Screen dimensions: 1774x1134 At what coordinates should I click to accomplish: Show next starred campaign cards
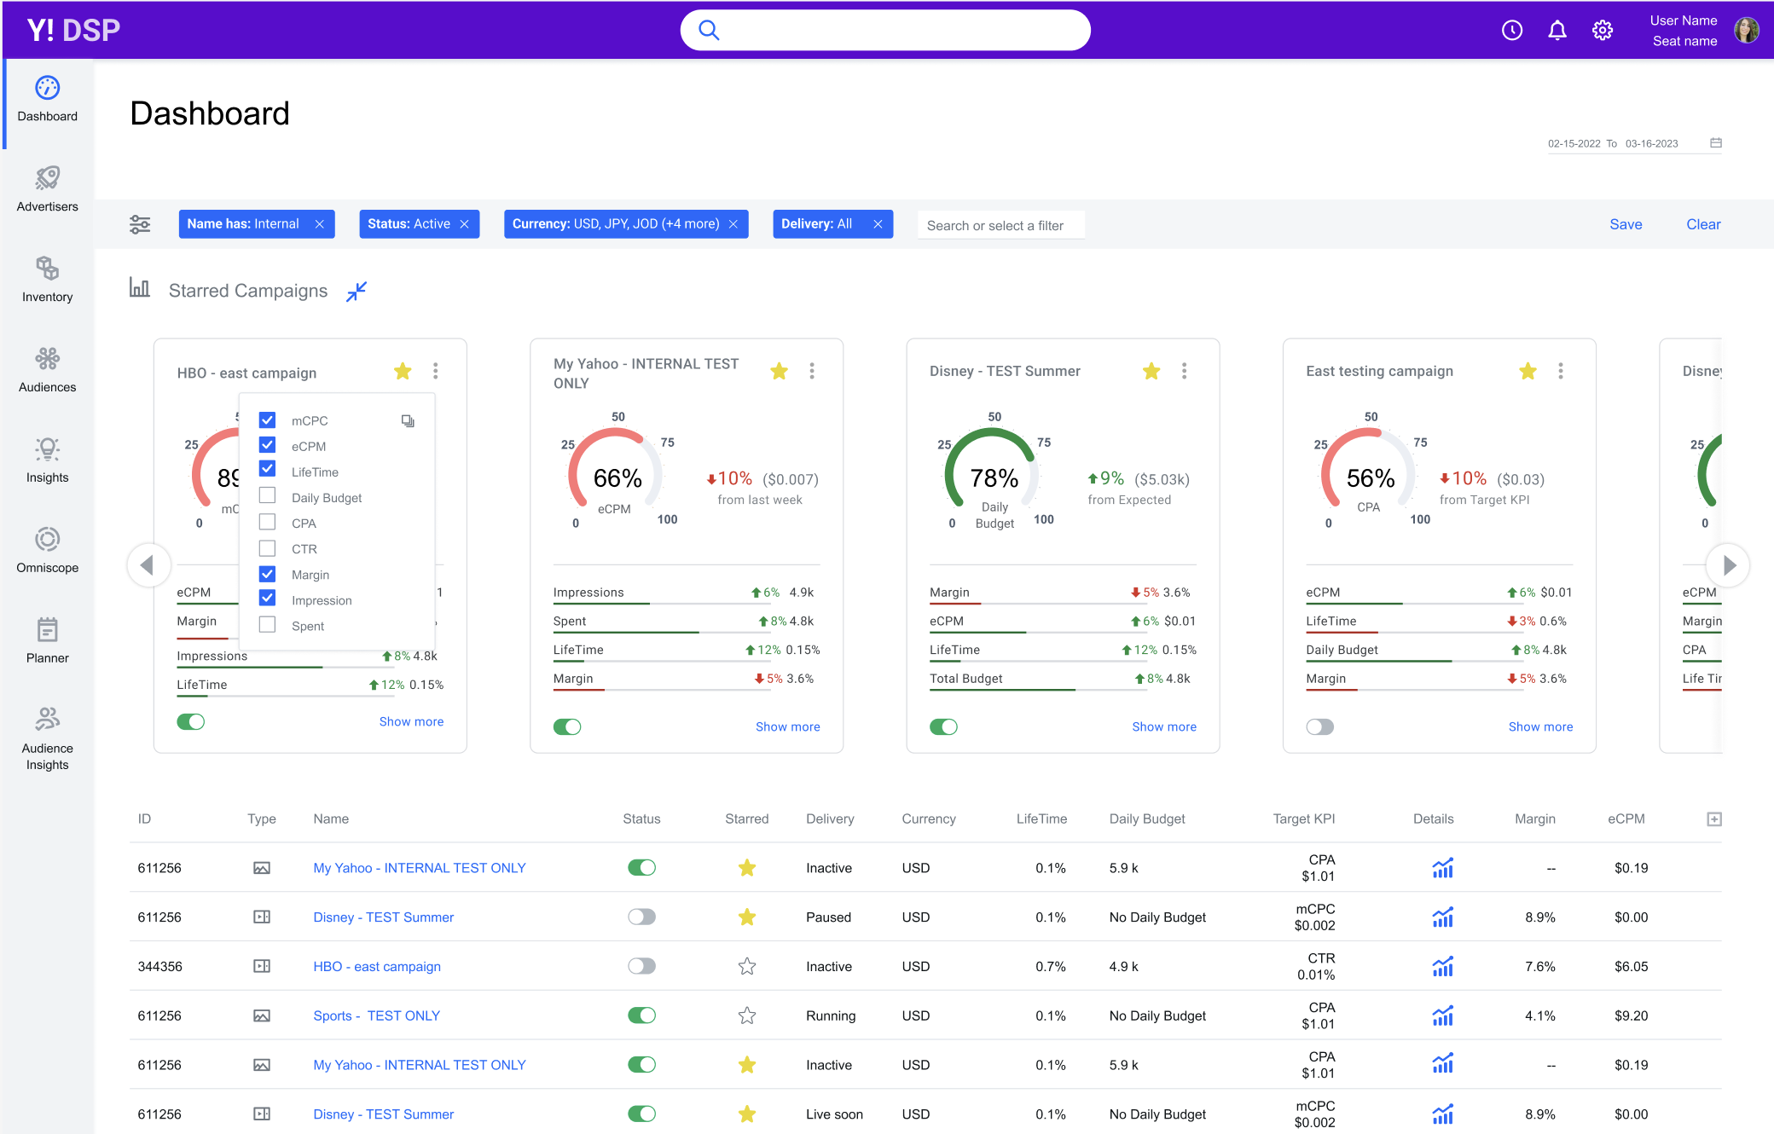(1728, 565)
